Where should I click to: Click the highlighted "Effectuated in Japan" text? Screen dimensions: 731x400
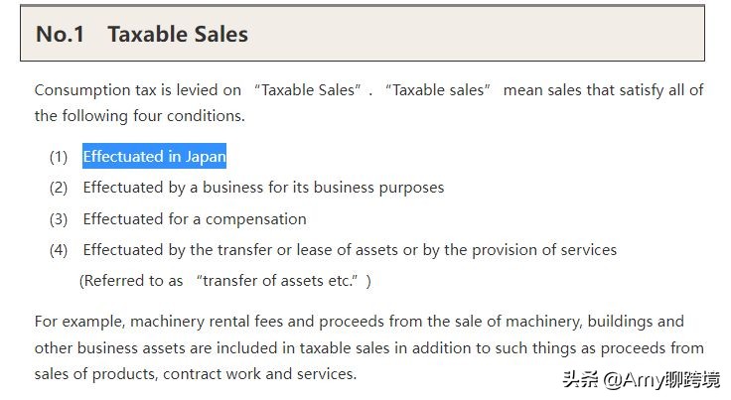click(154, 156)
